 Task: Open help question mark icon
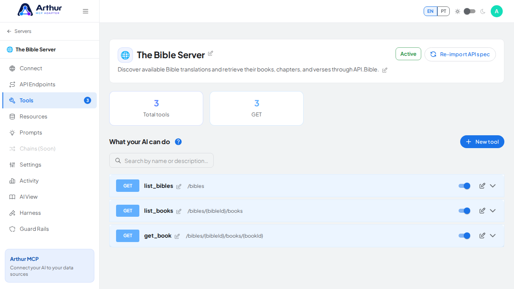click(178, 142)
